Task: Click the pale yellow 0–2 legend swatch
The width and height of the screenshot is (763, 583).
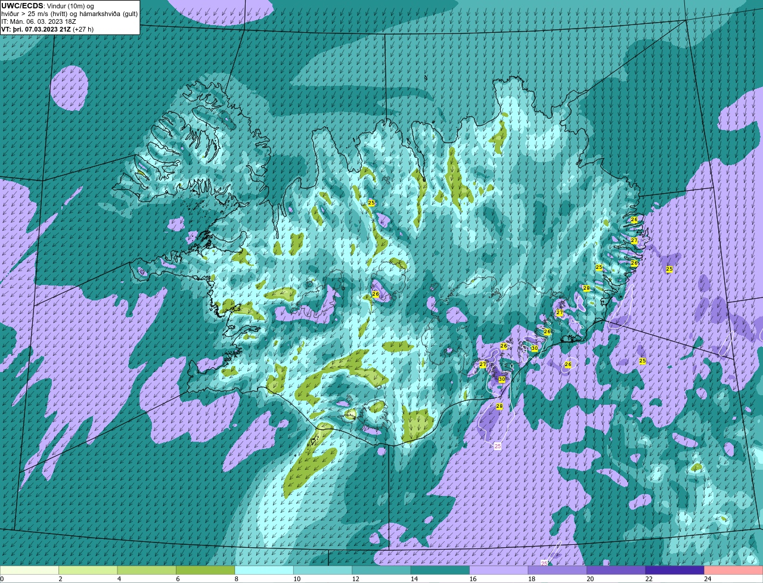Action: click(x=30, y=570)
